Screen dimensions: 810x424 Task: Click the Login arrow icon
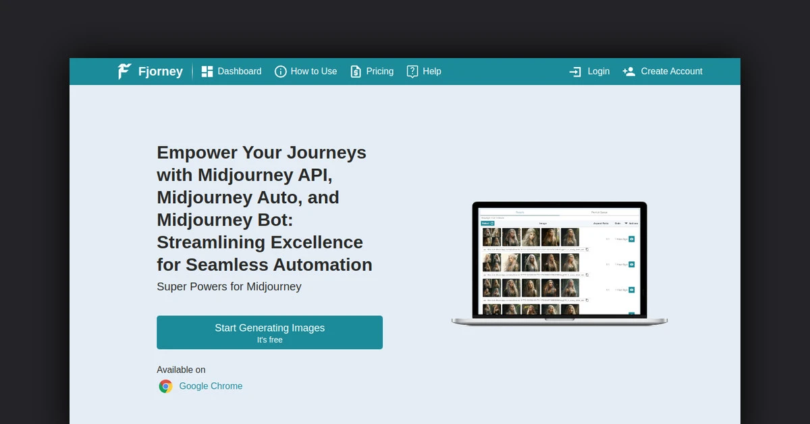point(575,72)
